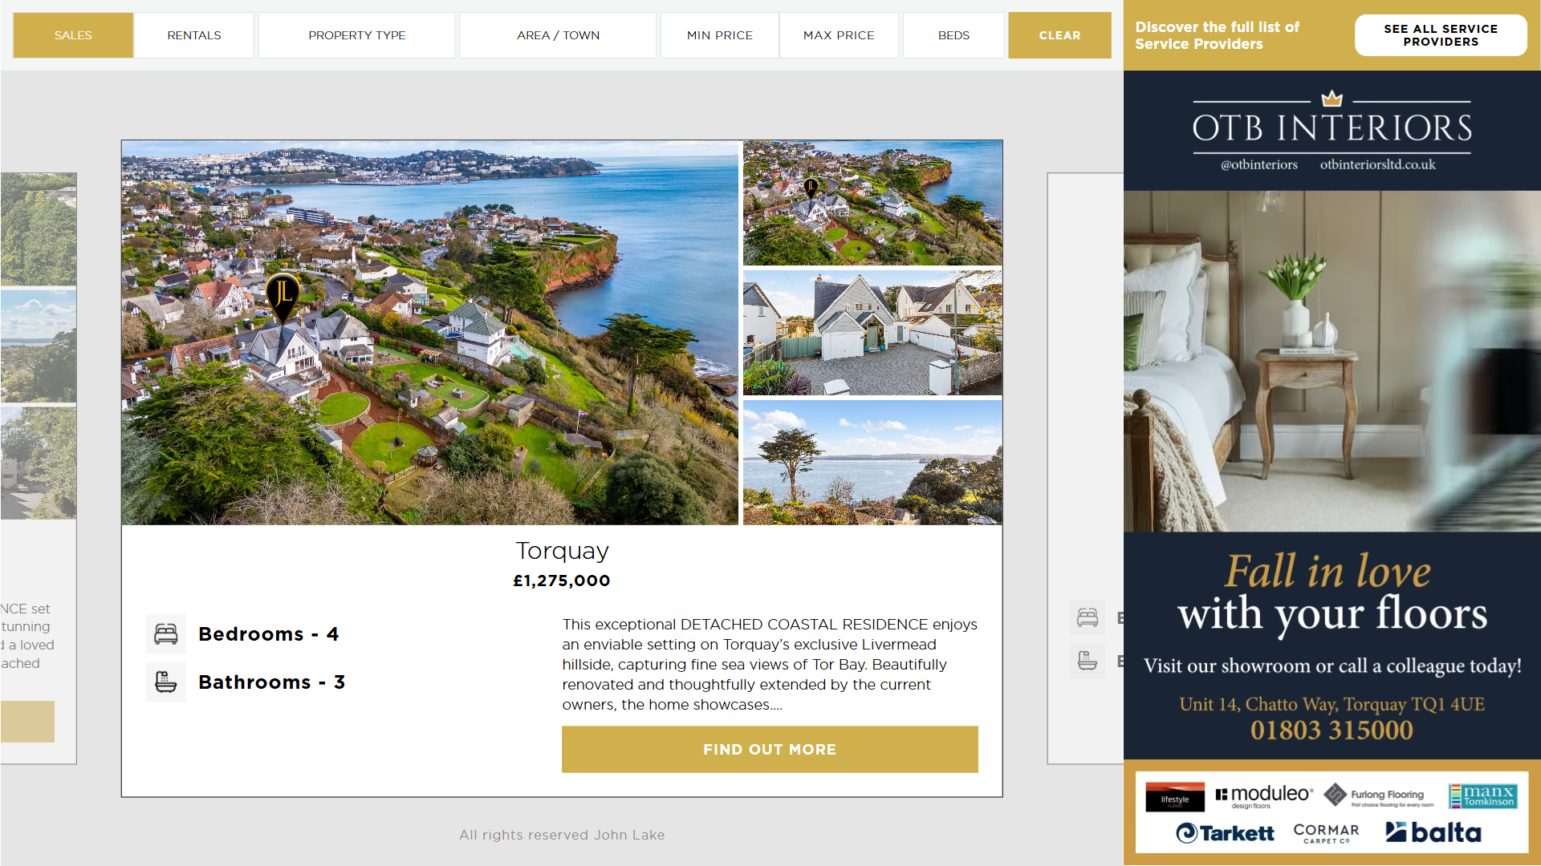
Task: Click the Tarkett brand logo
Action: [x=1226, y=833]
